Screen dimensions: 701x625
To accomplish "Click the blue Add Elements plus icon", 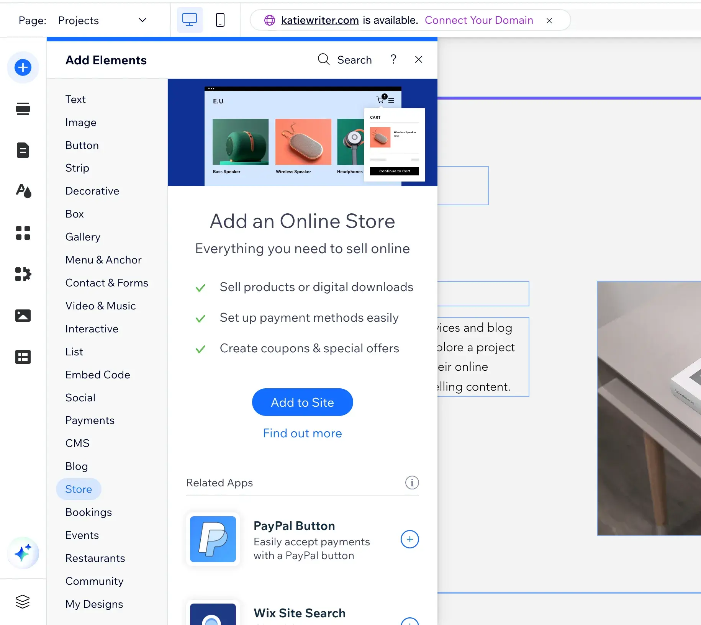I will (x=23, y=67).
